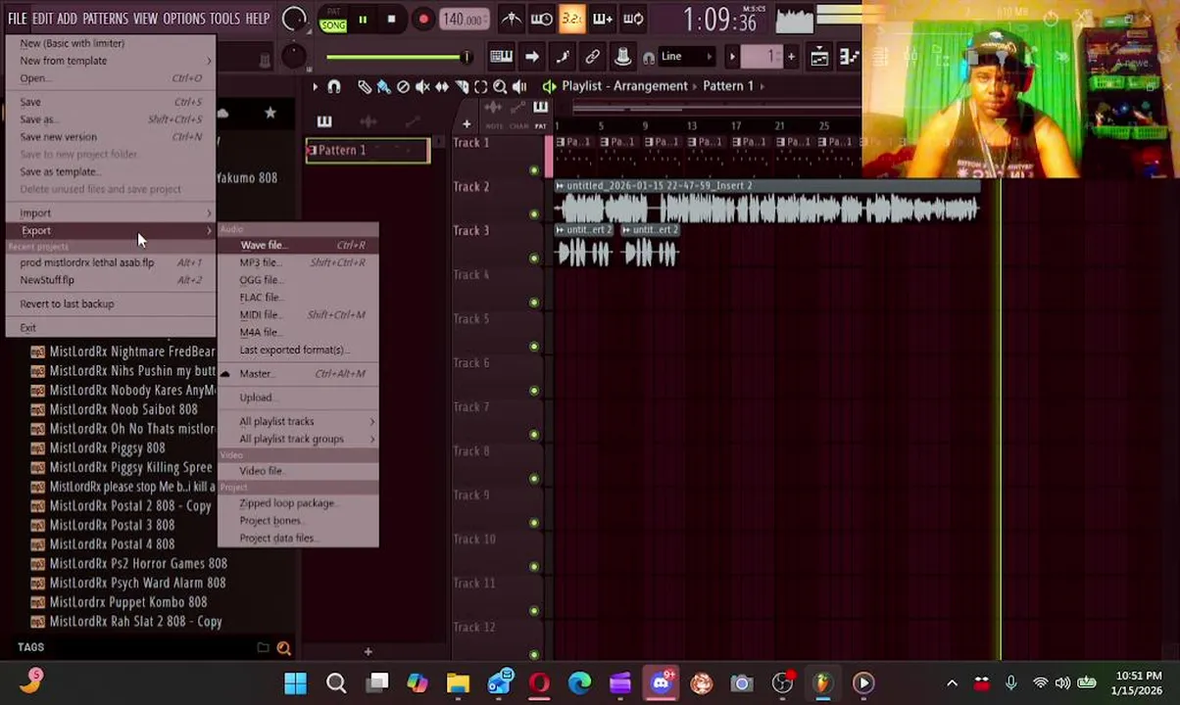Open recent project NewStuff.flp
Image resolution: width=1180 pixels, height=705 pixels.
[112, 280]
